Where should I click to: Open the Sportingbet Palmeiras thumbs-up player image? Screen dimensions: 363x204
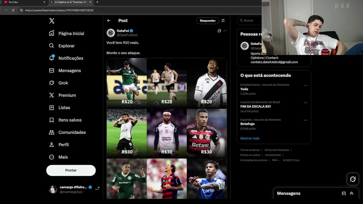coord(126,178)
